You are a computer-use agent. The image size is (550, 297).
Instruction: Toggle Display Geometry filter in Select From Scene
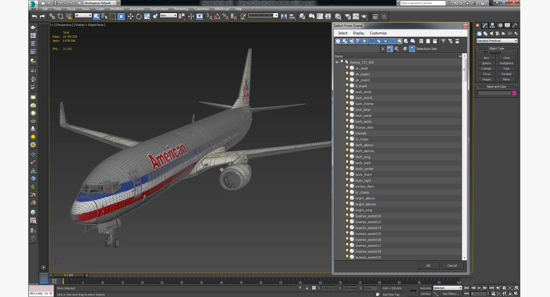click(x=338, y=41)
